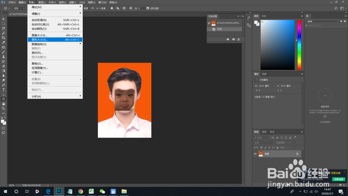
Task: Select the Crop tool
Action: [x=3, y=38]
